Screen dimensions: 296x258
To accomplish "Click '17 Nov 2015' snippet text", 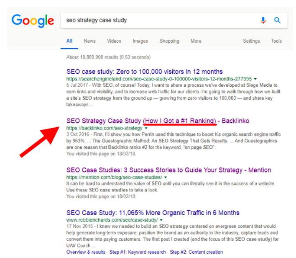I will (x=79, y=226).
